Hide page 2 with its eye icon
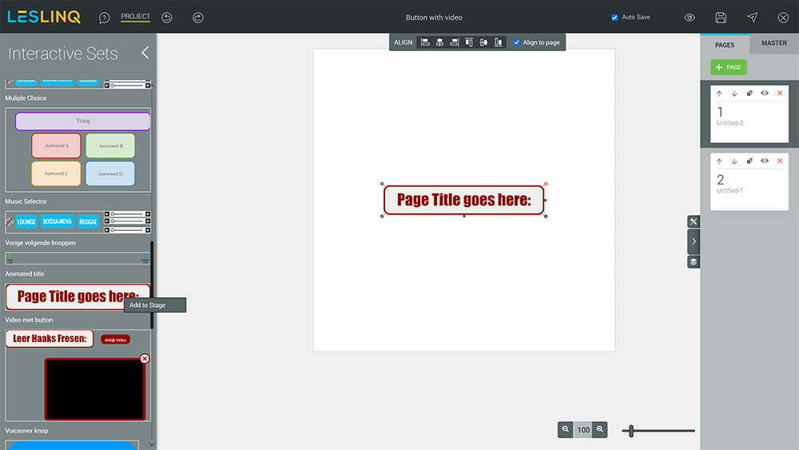The image size is (799, 450). click(765, 161)
